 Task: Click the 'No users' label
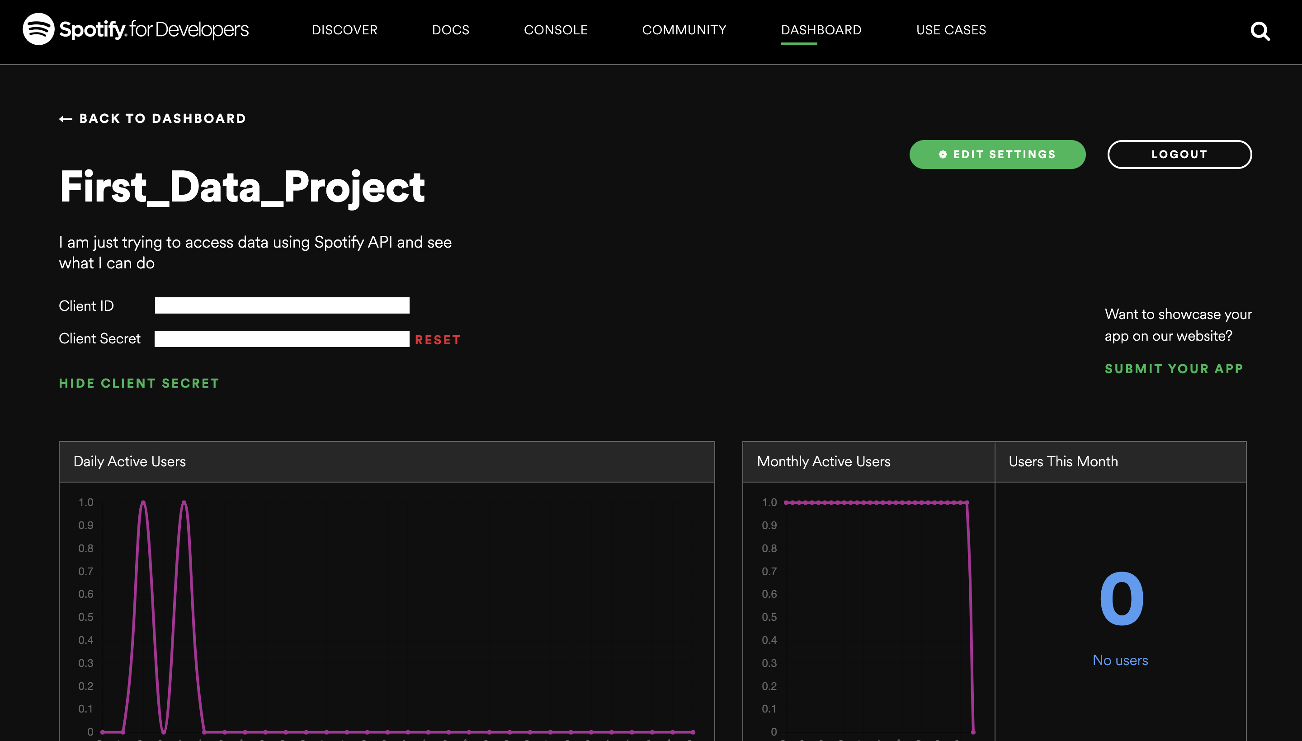1120,660
